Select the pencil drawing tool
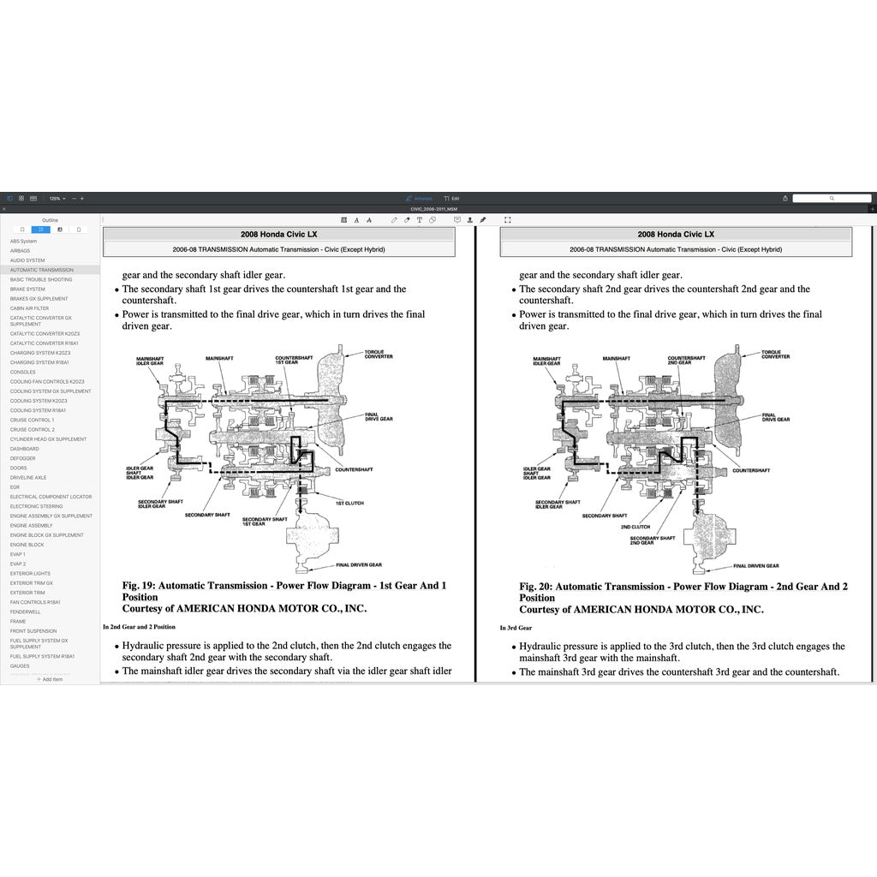 click(x=394, y=220)
